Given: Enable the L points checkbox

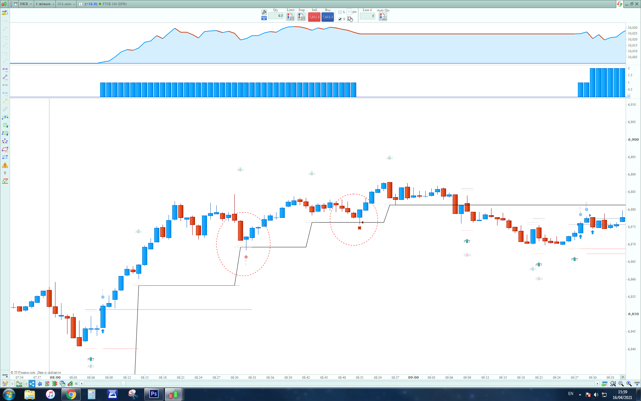Looking at the screenshot, I should [340, 12].
